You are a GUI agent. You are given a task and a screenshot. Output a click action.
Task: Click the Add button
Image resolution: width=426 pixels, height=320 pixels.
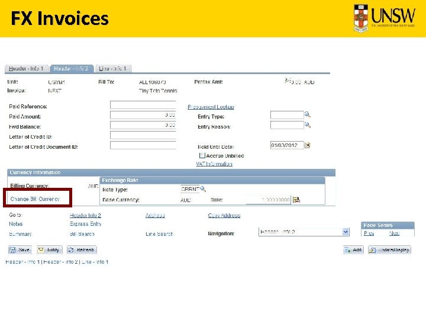[353, 250]
